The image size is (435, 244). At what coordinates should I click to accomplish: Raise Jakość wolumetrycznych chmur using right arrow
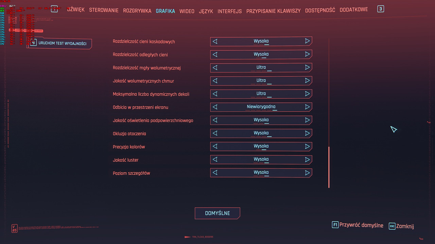307,81
